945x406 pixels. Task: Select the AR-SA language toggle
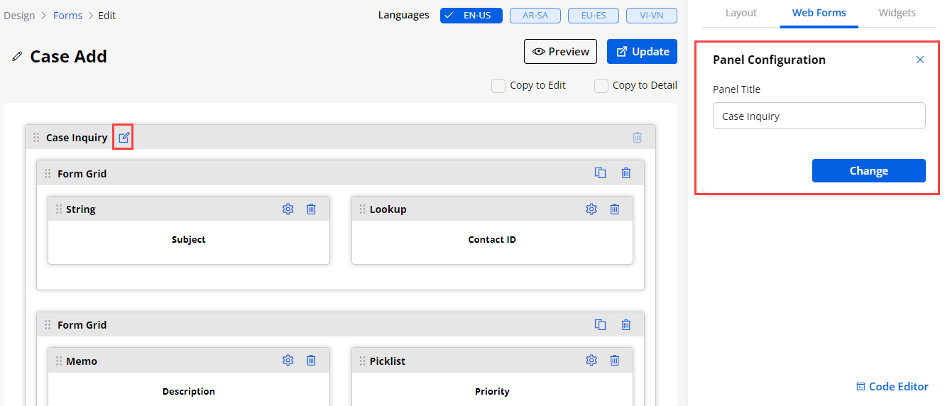click(535, 16)
